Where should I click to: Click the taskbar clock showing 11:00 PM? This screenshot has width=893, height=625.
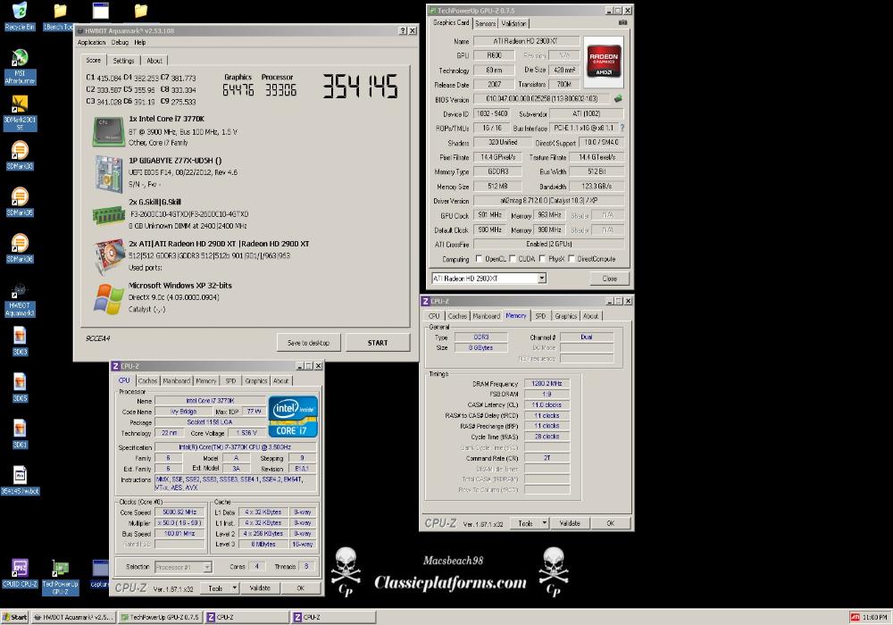coord(875,617)
